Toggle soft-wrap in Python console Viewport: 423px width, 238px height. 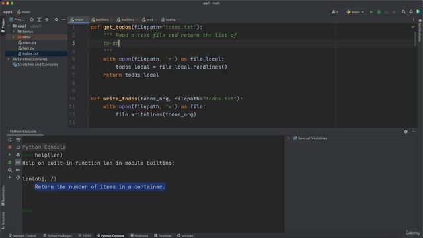pyautogui.click(x=18, y=140)
